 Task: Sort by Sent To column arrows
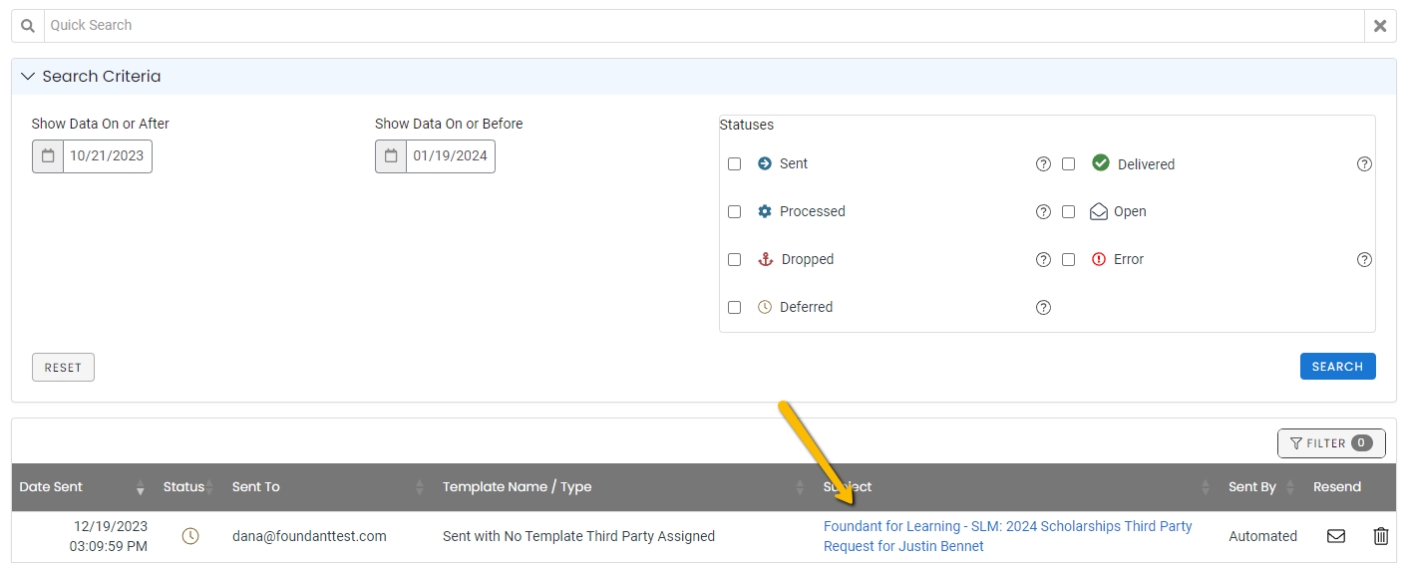[420, 487]
